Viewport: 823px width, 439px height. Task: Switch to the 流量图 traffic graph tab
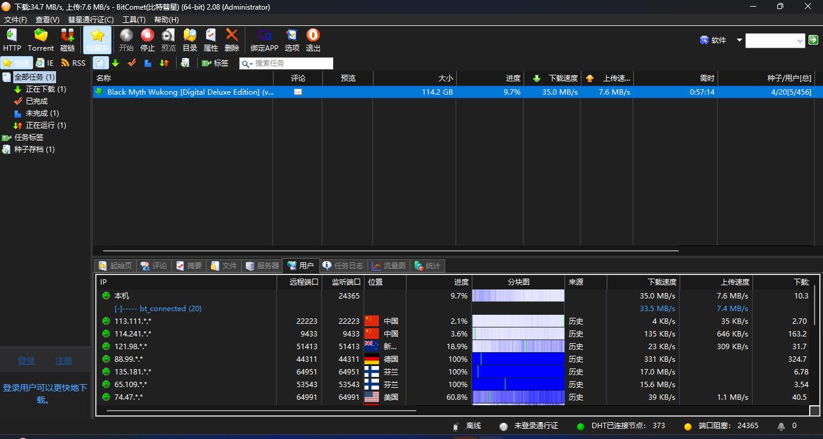point(389,266)
